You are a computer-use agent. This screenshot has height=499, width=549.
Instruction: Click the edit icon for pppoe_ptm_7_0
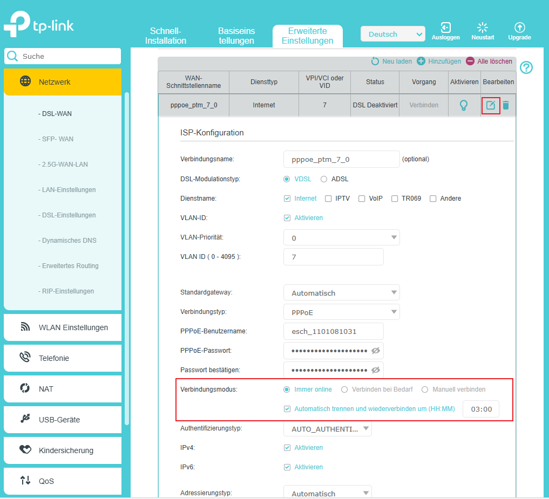pos(490,105)
